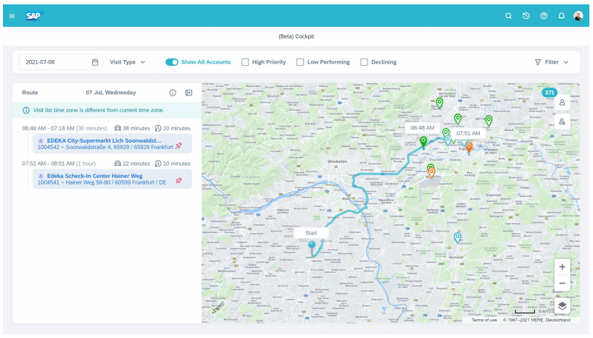Open the Filter dropdown

552,62
